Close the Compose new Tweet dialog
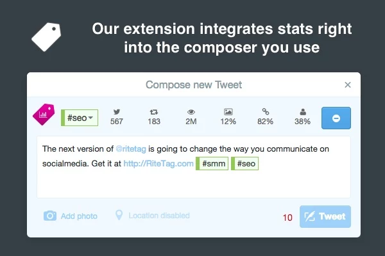The width and height of the screenshot is (385, 256). [x=348, y=84]
